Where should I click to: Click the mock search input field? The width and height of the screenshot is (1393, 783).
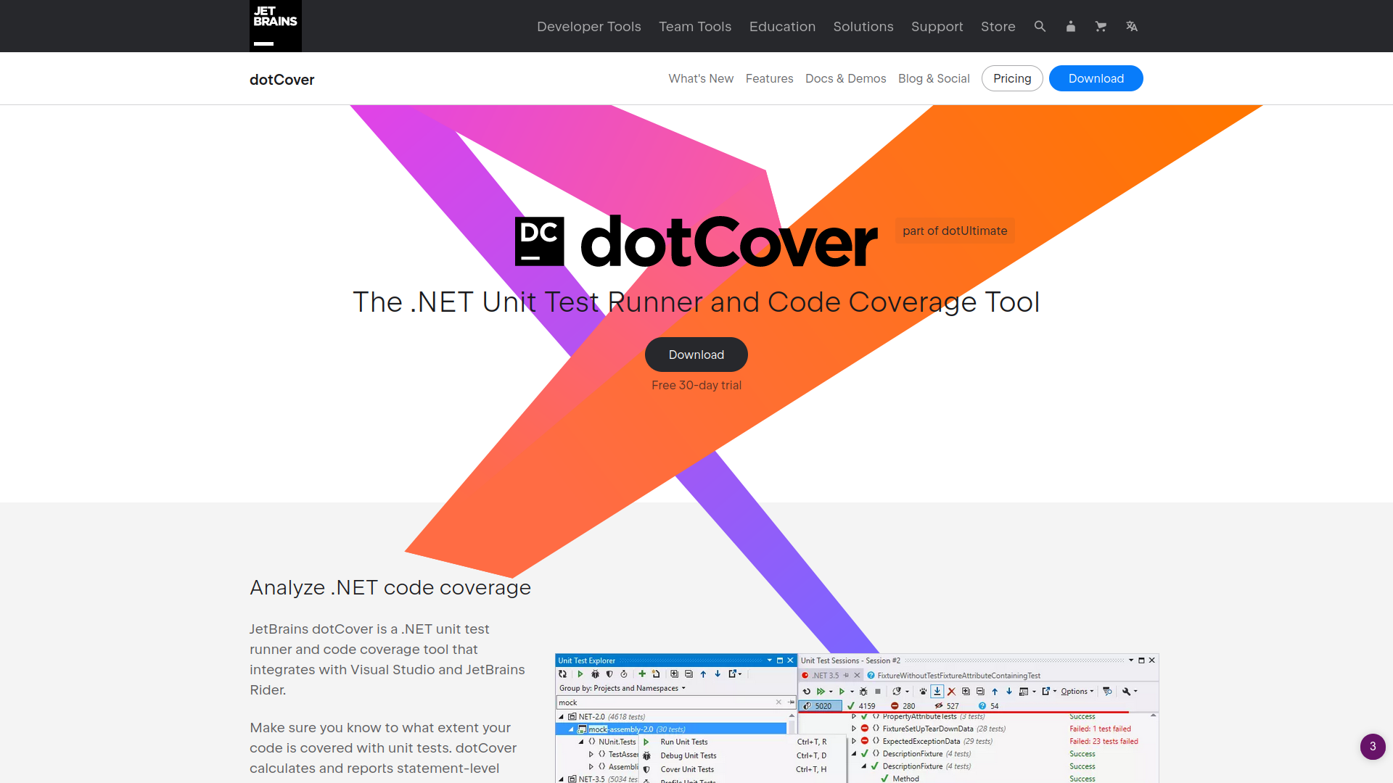click(x=653, y=703)
